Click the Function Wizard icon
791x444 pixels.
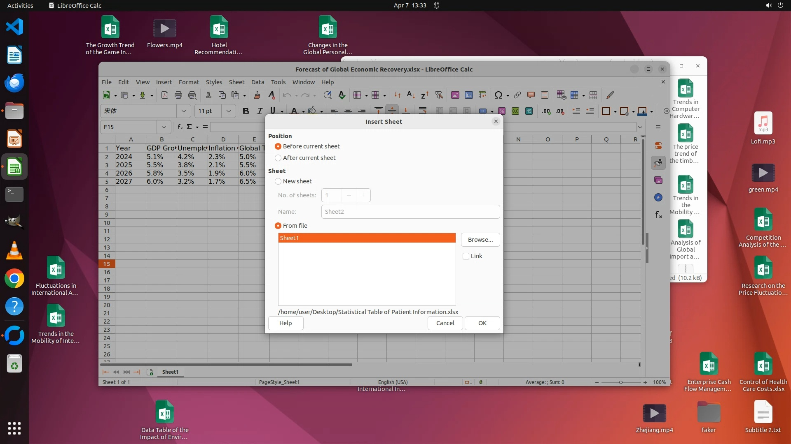[180, 127]
